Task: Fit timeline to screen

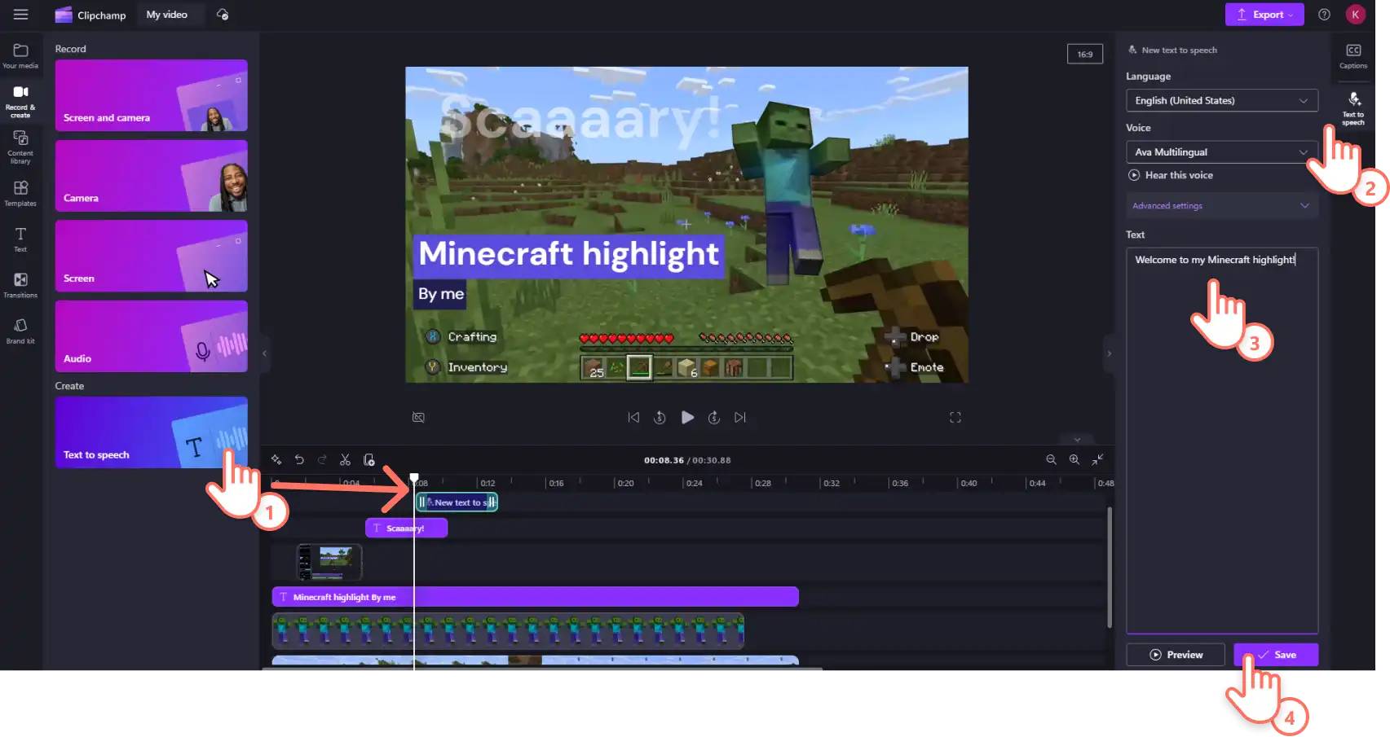Action: [x=1098, y=460]
